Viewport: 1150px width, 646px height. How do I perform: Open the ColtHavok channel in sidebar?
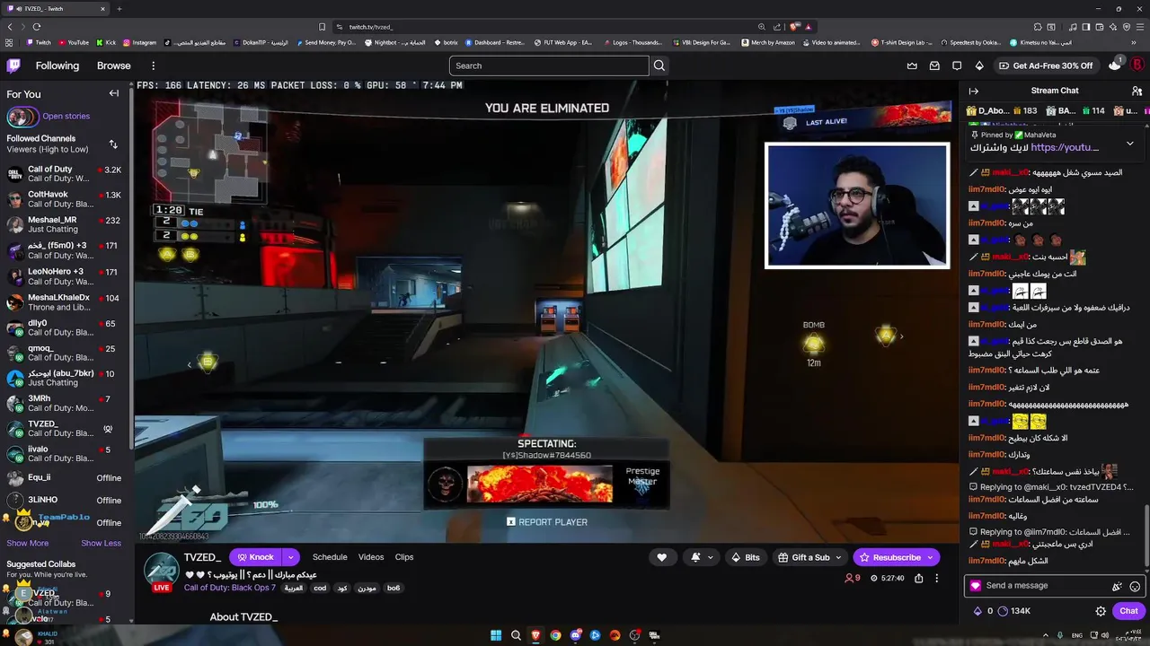click(64, 199)
